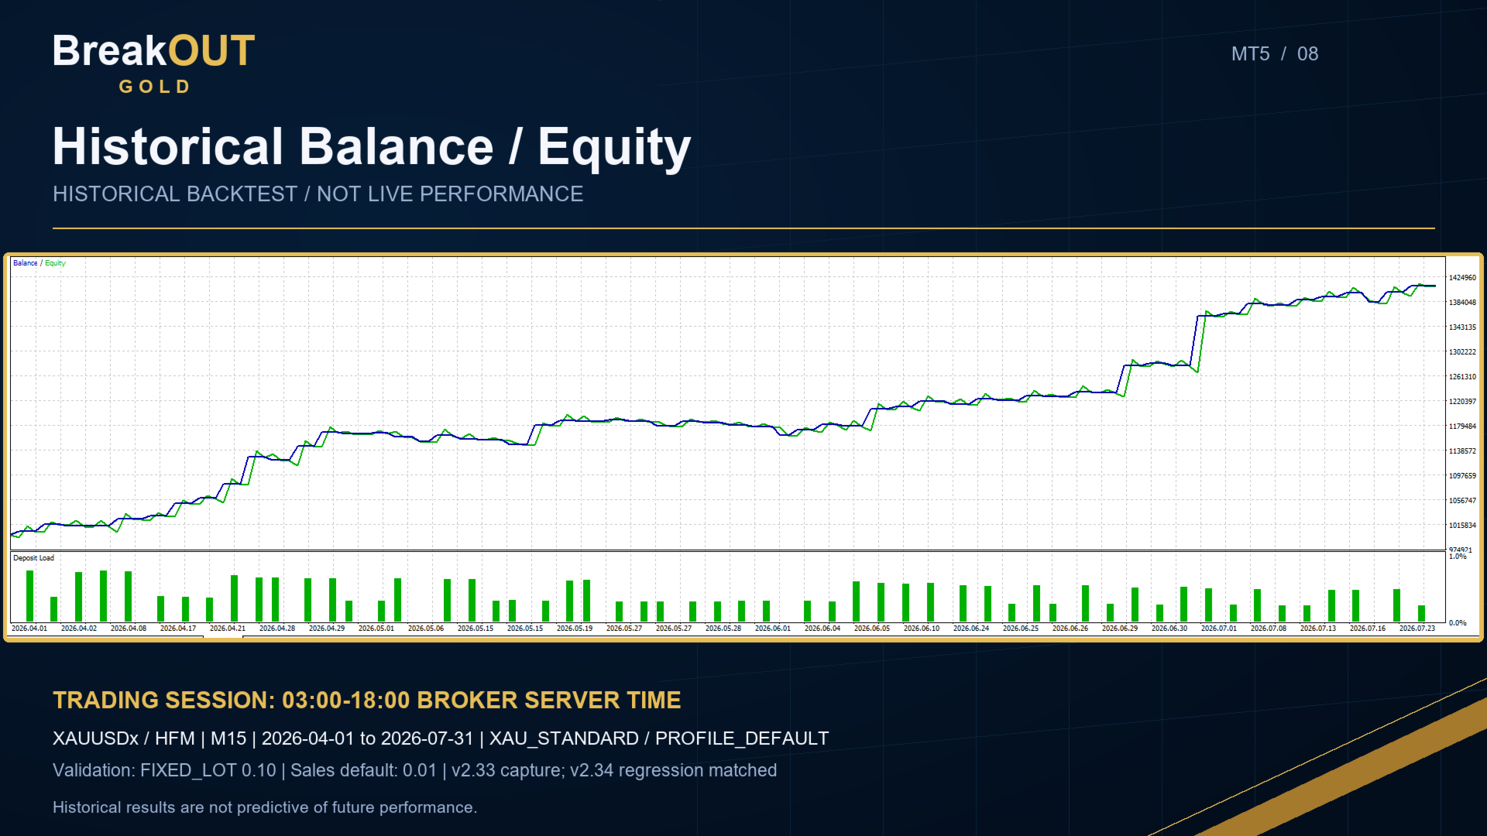
Task: Click the 2026.04.01 date on the time axis
Action: coord(29,629)
